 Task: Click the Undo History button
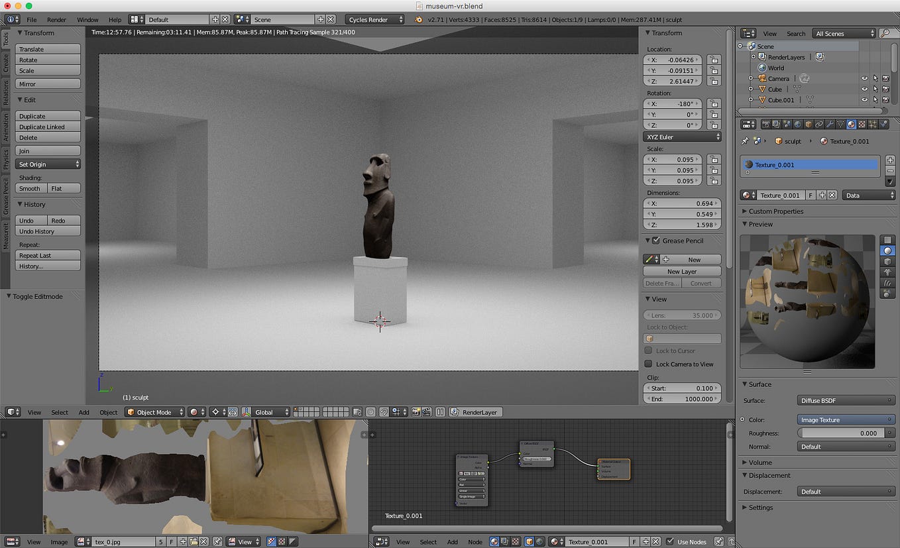pyautogui.click(x=48, y=231)
